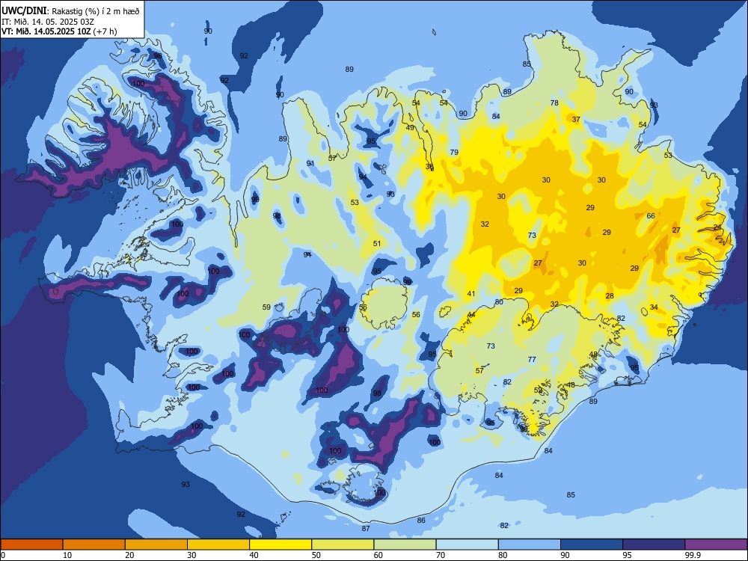Click the purple above-99.9 legend swatch
This screenshot has width=748, height=561.
click(x=716, y=545)
